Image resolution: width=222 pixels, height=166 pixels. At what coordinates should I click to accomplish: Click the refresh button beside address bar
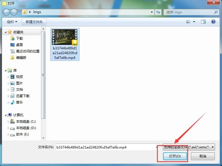158,12
